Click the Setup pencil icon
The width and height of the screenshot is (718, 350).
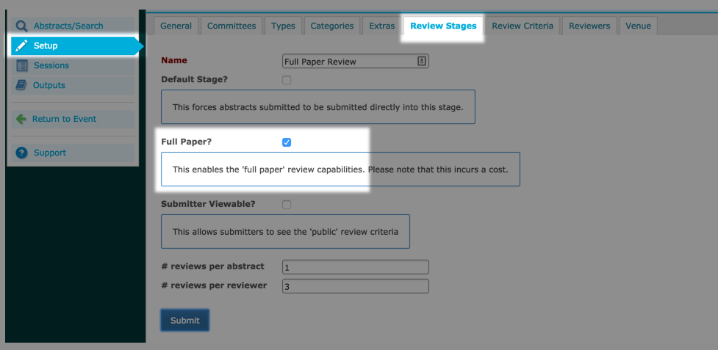coord(21,45)
